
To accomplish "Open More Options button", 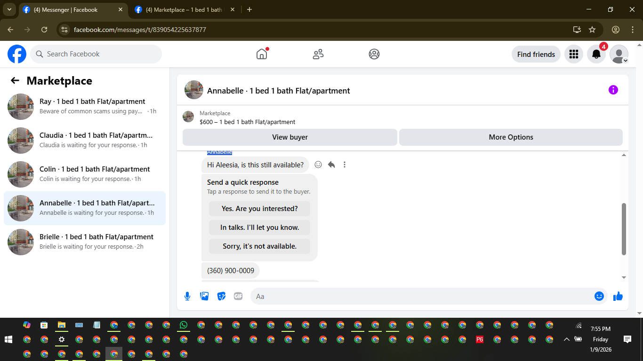I will point(511,137).
